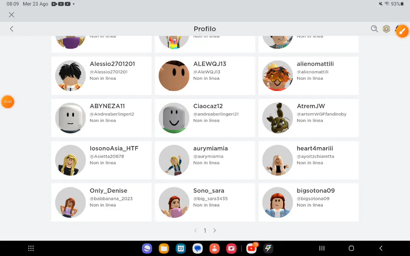The height and width of the screenshot is (256, 410).
Task: Click the @andreaberlingeri21 username
Action: pyautogui.click(x=216, y=114)
